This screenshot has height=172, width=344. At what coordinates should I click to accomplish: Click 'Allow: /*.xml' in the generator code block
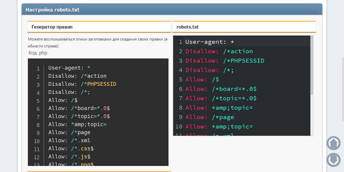(x=69, y=140)
